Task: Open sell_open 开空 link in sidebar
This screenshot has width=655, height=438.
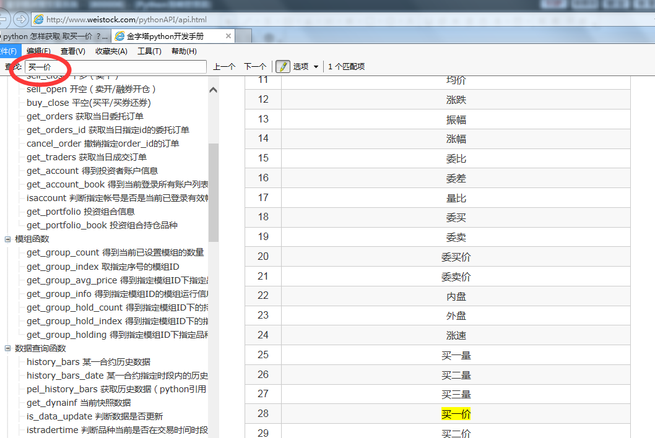Action: tap(91, 89)
